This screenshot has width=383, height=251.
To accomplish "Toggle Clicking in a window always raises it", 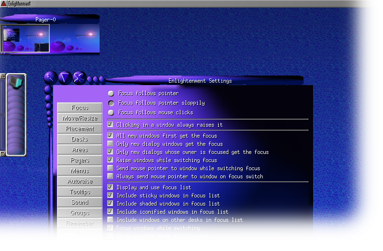I will point(110,124).
